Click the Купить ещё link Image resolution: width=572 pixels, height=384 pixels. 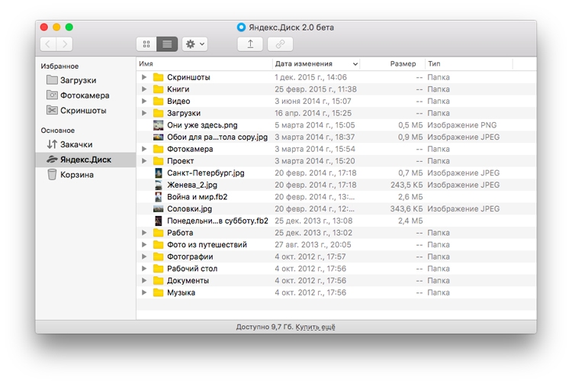coord(316,327)
